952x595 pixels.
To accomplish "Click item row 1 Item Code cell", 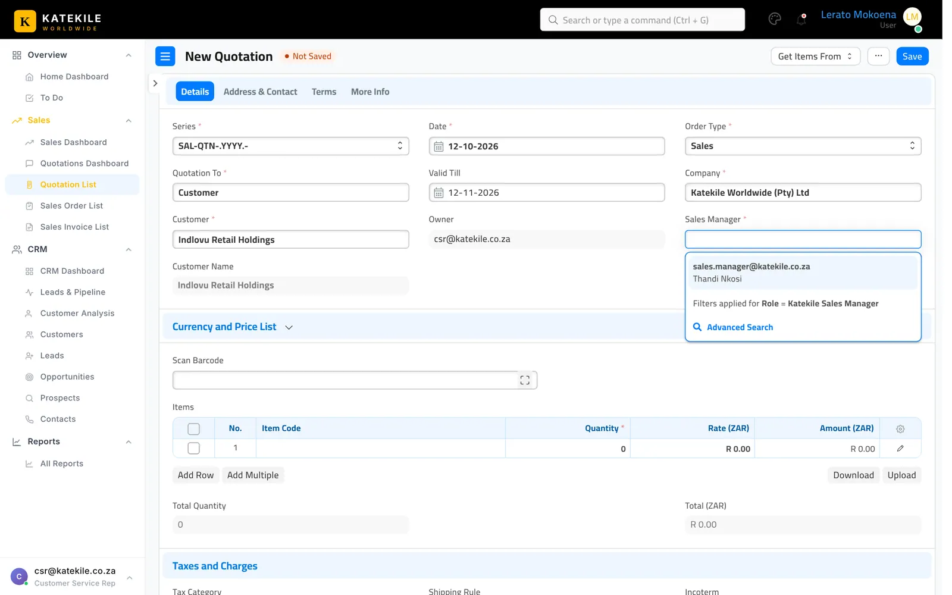I will click(x=380, y=449).
